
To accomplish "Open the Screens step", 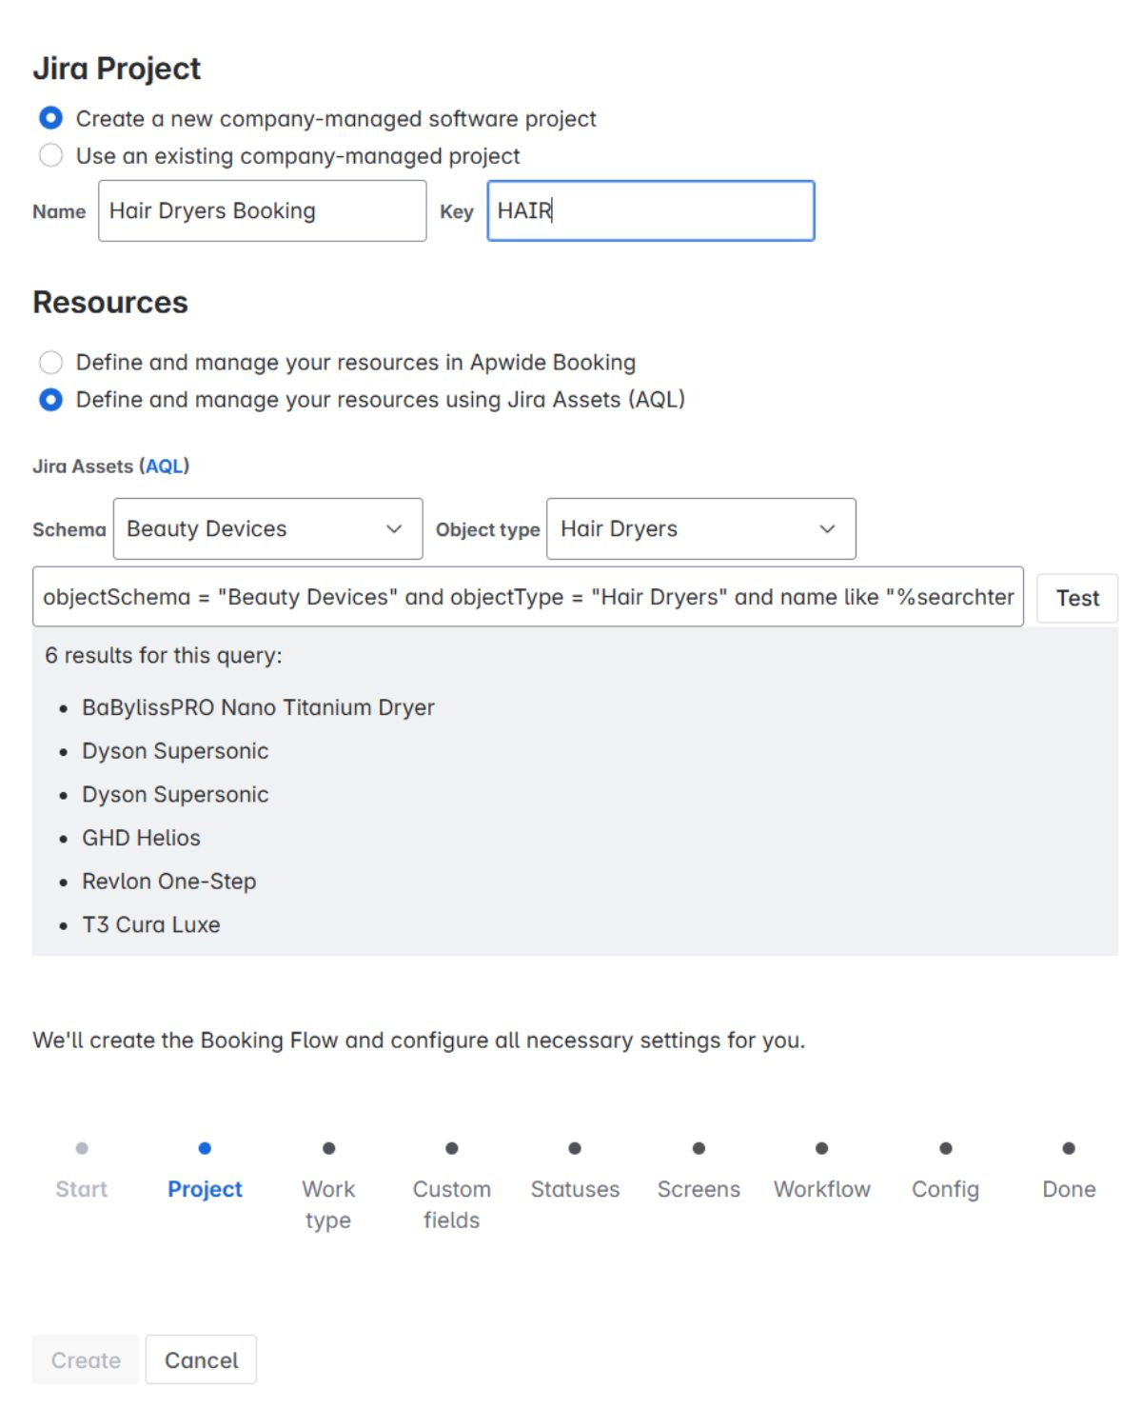I will click(x=699, y=1148).
